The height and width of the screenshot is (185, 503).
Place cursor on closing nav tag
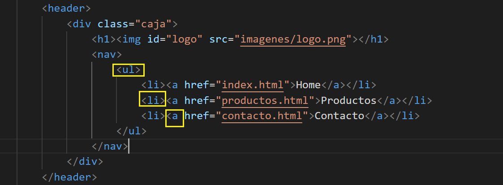[x=110, y=146]
